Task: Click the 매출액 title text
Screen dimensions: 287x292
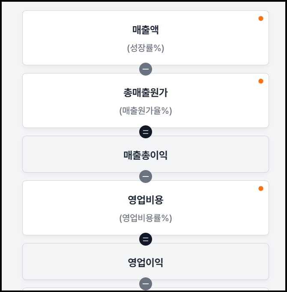Action: (x=146, y=30)
